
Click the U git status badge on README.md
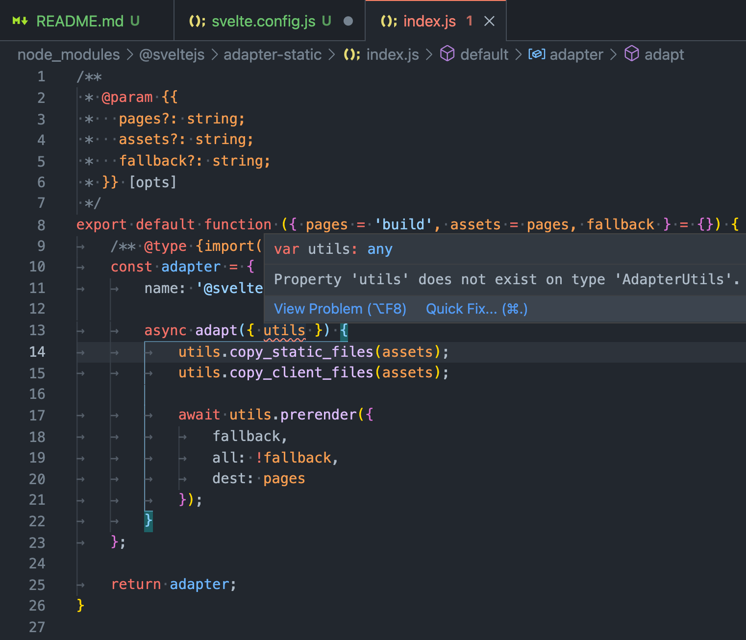tap(134, 21)
